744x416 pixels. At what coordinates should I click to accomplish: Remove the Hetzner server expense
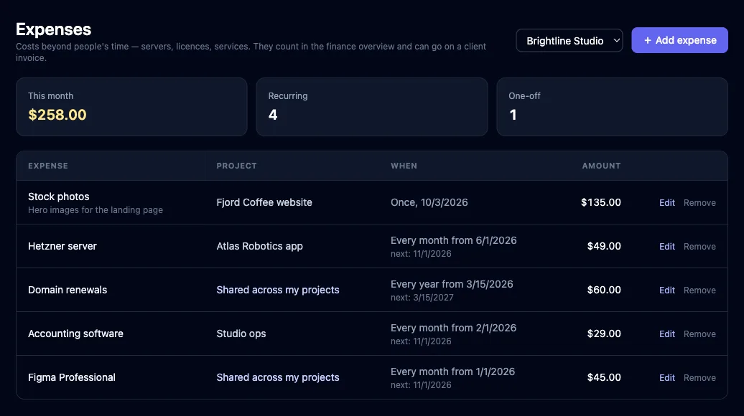click(x=699, y=247)
